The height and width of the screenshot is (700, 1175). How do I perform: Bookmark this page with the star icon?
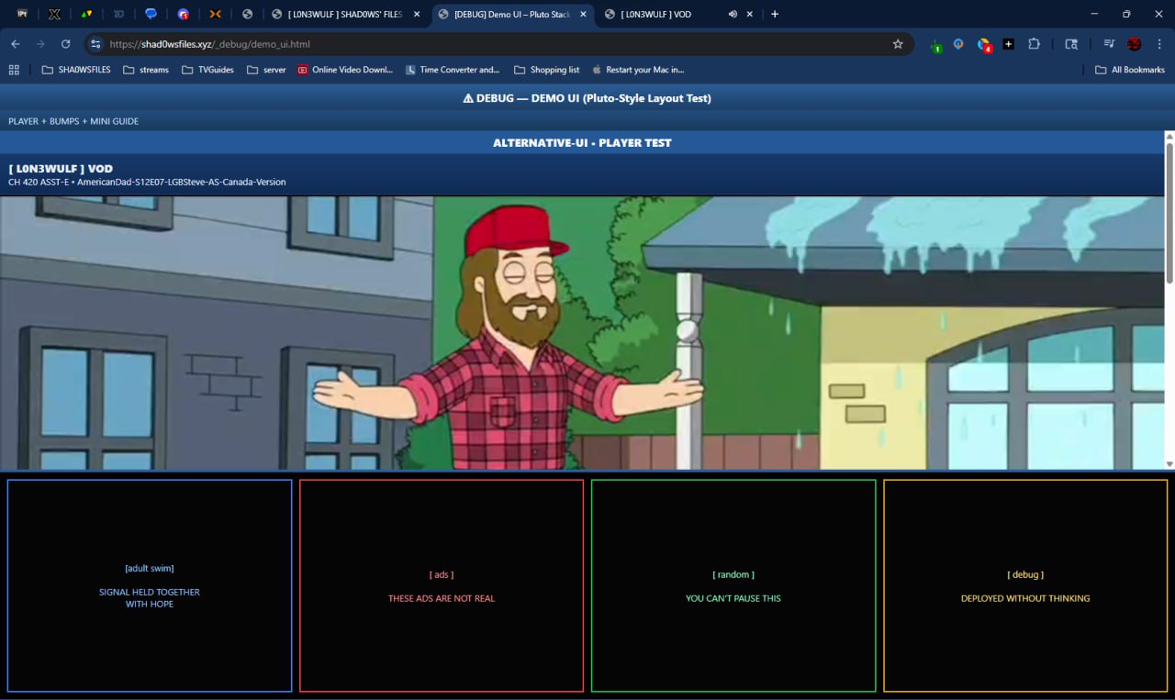click(x=898, y=44)
